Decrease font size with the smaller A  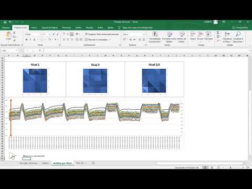tap(57, 34)
